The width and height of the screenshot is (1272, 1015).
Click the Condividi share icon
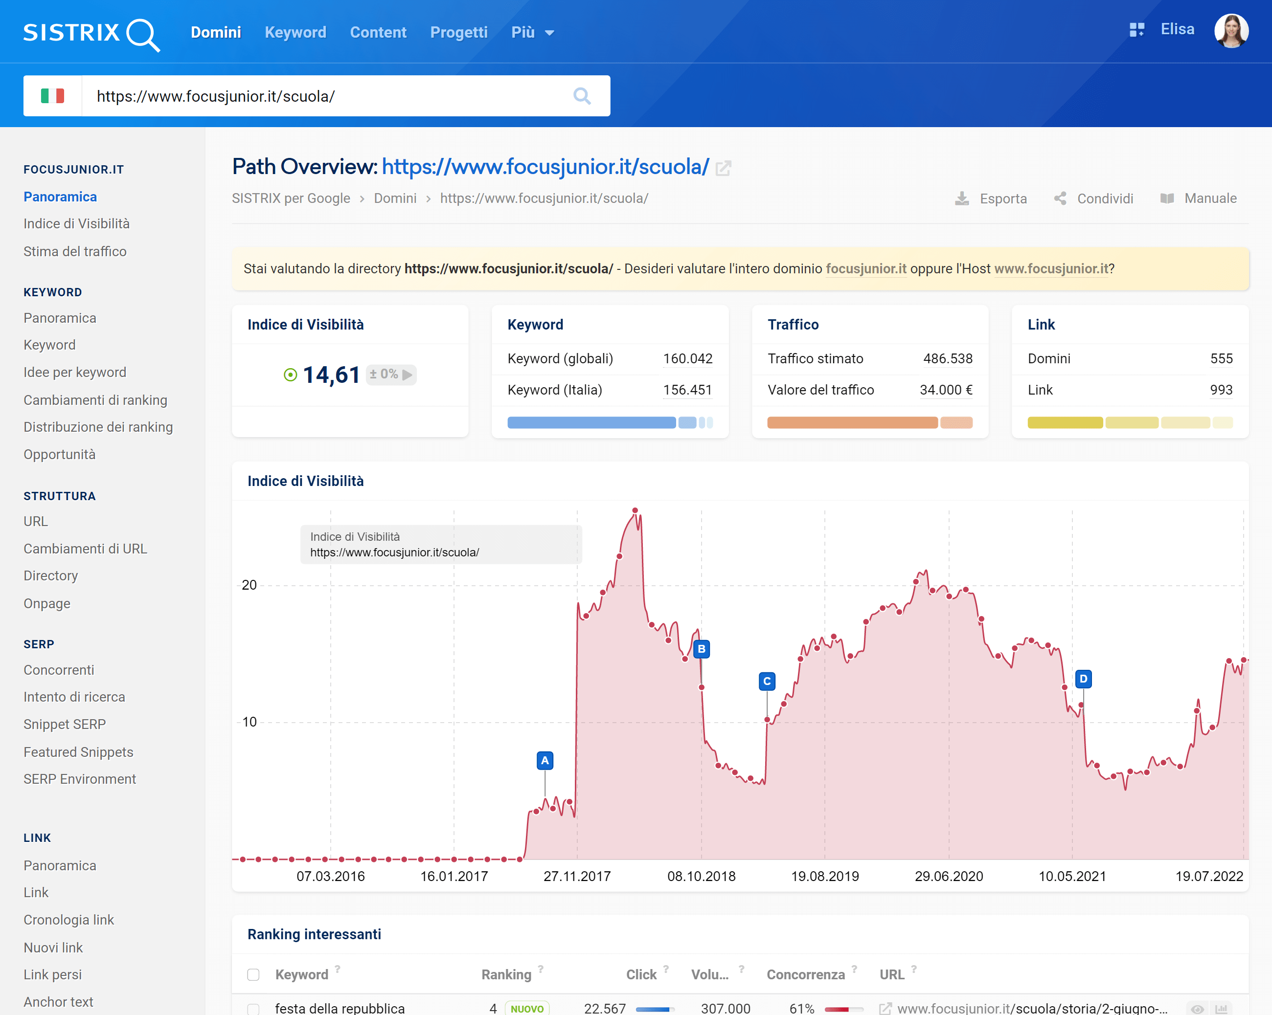point(1060,198)
